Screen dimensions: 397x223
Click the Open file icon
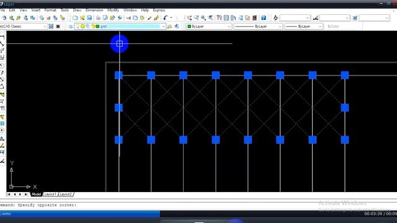(83, 18)
